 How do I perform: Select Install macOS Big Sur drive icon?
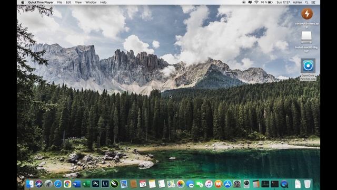pos(306,37)
